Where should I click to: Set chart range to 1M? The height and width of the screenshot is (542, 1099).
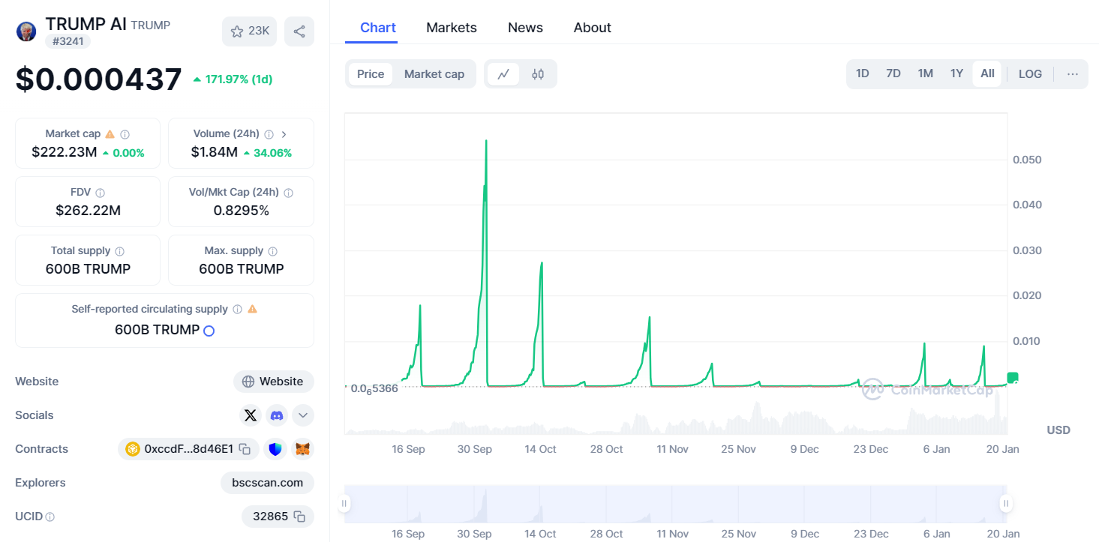point(926,73)
